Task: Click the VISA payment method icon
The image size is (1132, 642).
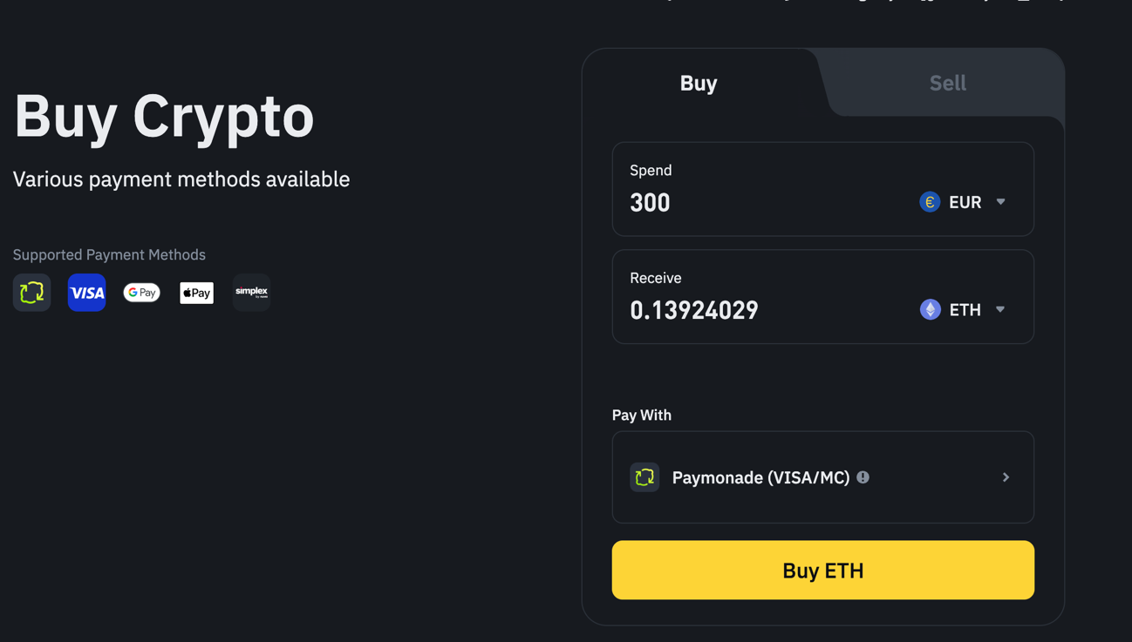Action: (86, 293)
